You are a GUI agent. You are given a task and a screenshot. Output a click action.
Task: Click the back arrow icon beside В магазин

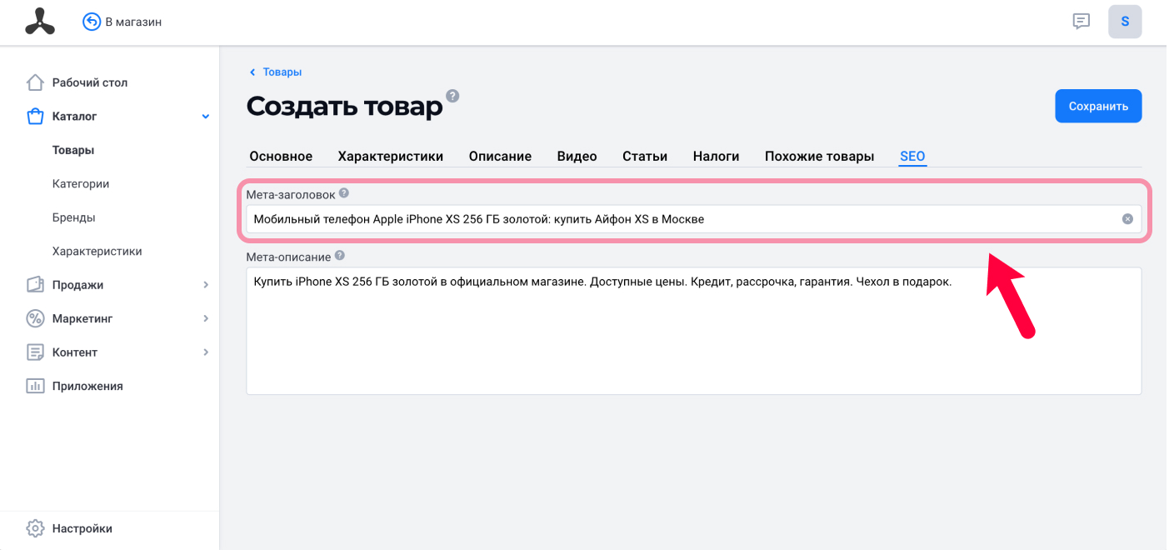coord(92,22)
